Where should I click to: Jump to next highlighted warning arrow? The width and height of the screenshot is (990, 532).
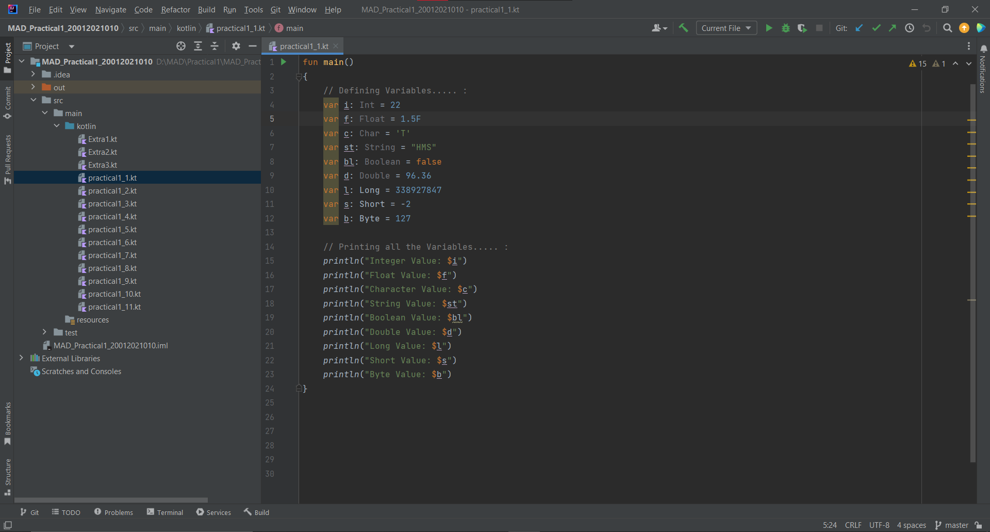[969, 63]
